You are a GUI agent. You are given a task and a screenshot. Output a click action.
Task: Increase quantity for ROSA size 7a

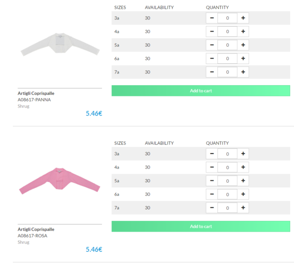pos(243,208)
